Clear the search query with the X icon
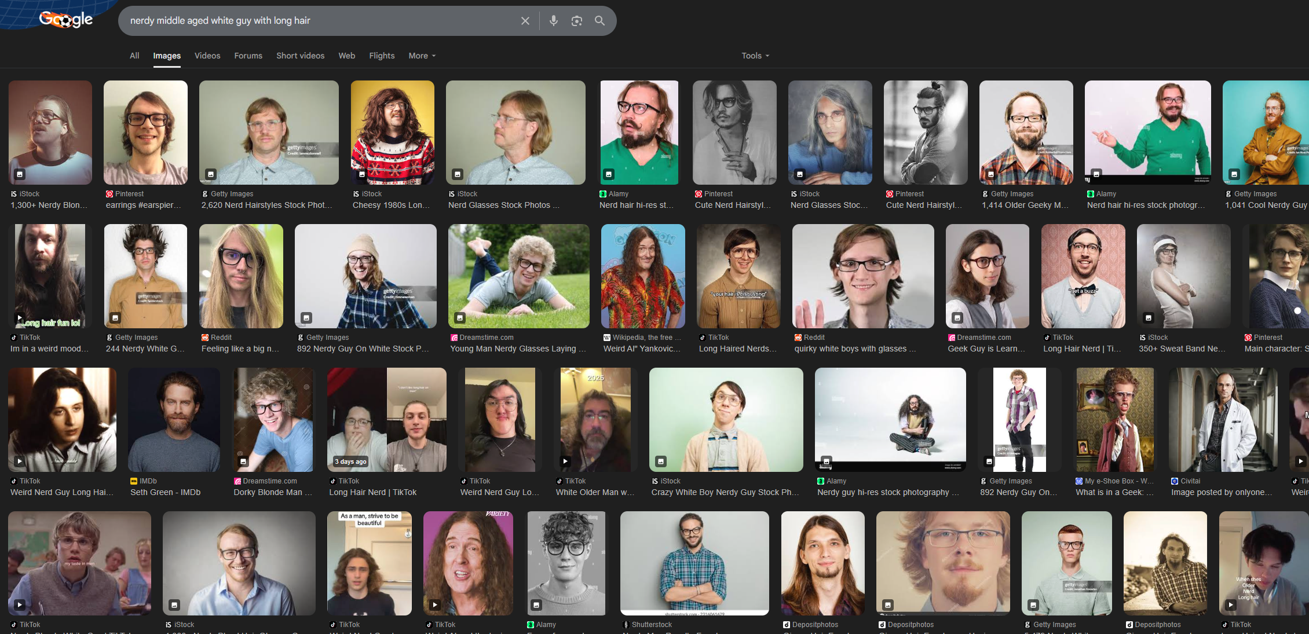This screenshot has width=1309, height=634. [x=525, y=21]
